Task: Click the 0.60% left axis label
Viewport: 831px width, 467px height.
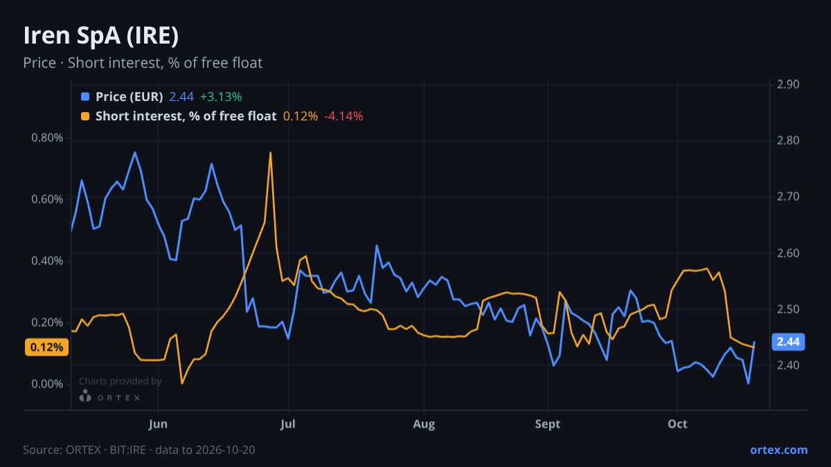Action: click(x=47, y=199)
